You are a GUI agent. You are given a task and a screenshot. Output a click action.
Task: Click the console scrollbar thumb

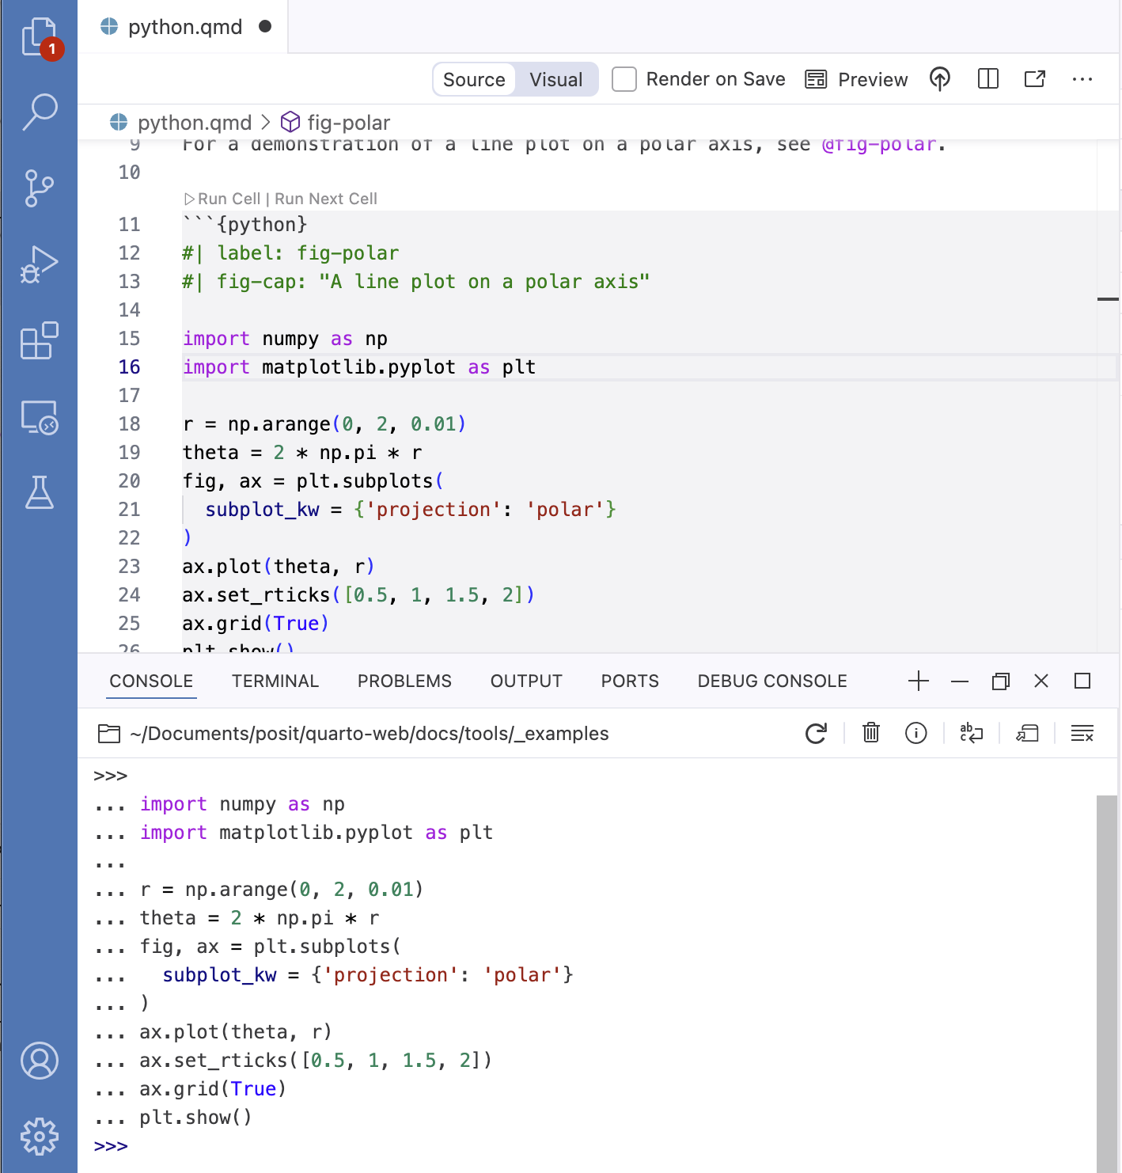click(1106, 984)
